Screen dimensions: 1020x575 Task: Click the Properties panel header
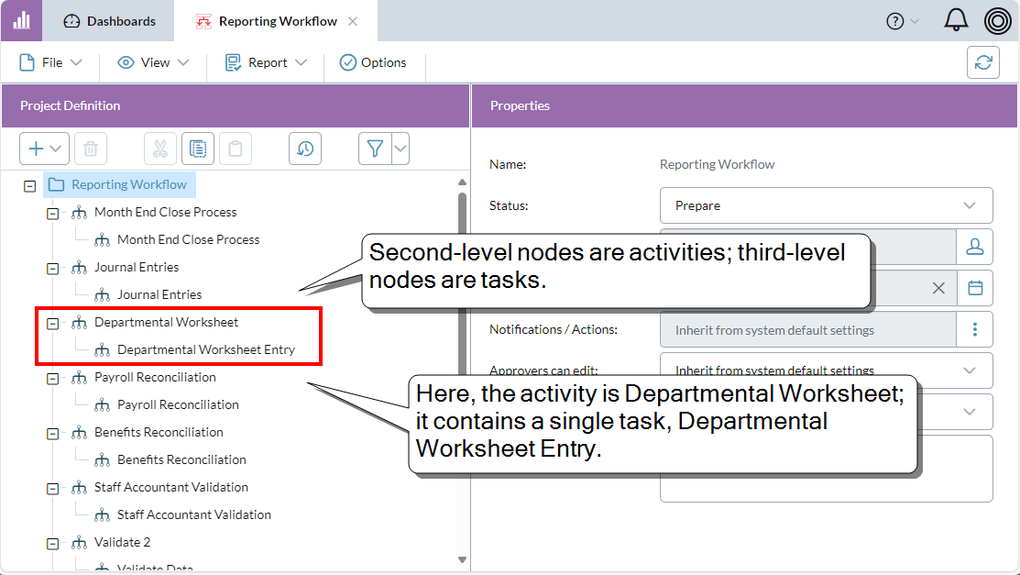point(744,105)
